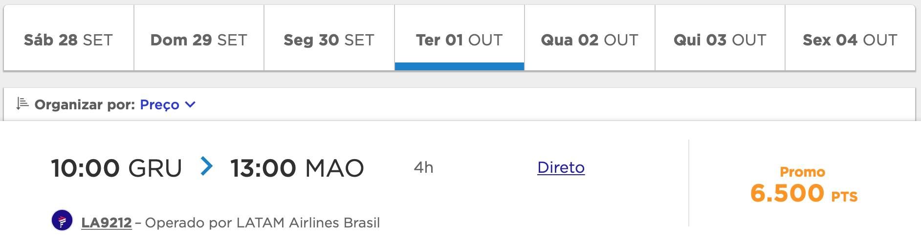Screen dimensions: 921x245
Task: Switch to the Dom 29 SET tab
Action: tap(199, 40)
